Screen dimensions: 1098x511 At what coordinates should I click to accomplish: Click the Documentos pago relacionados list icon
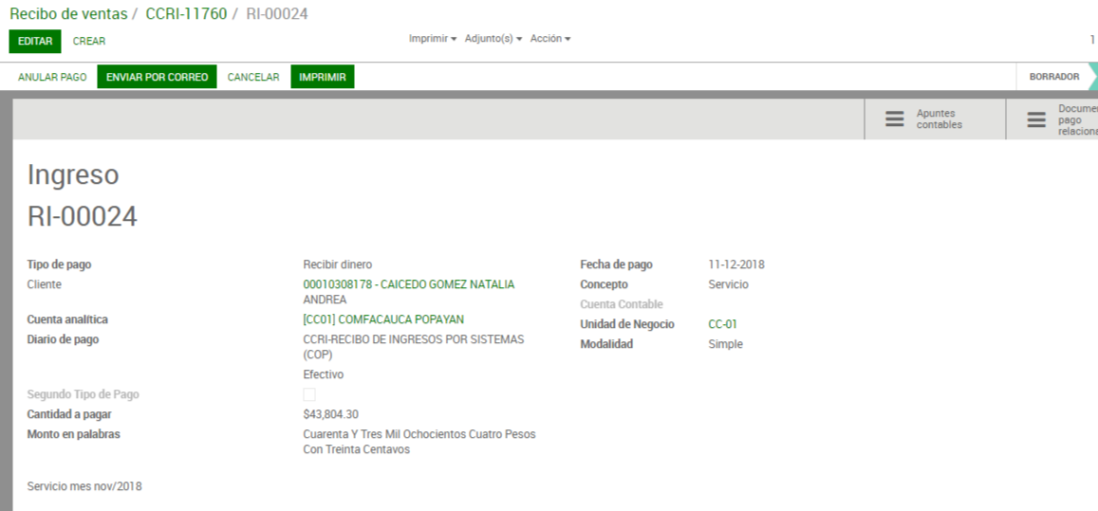tap(1036, 119)
